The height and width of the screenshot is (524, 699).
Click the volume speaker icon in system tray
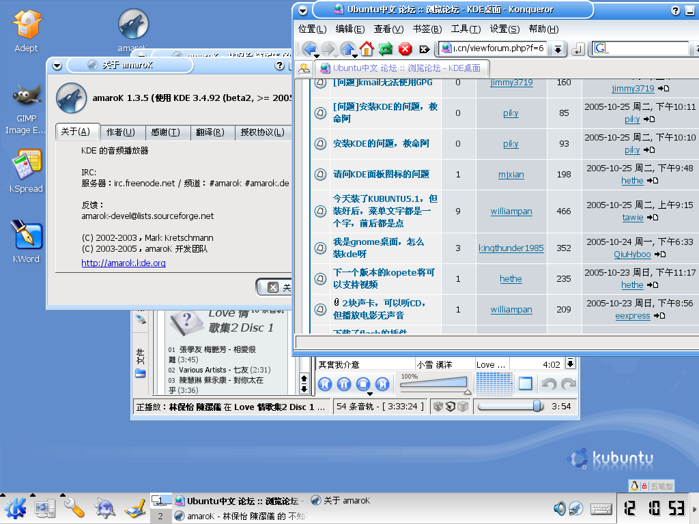pyautogui.click(x=559, y=508)
